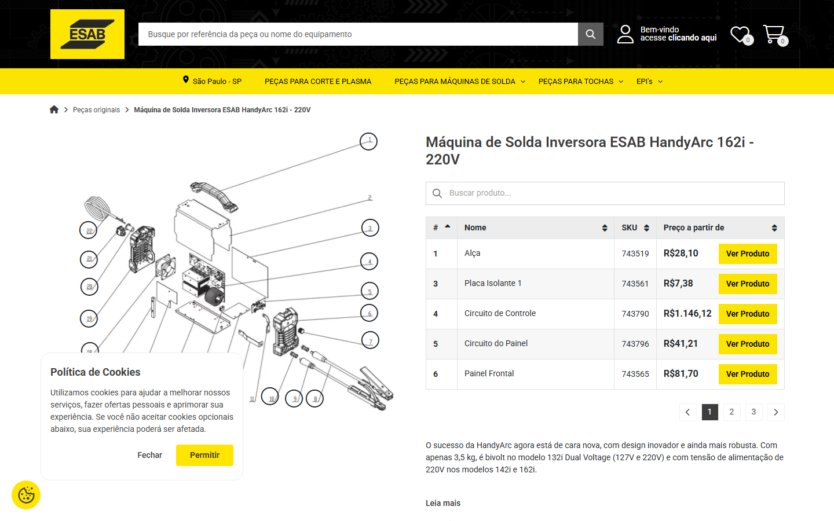Click Ver Produto for Circuito do Painel
This screenshot has height=521, width=834.
point(748,344)
